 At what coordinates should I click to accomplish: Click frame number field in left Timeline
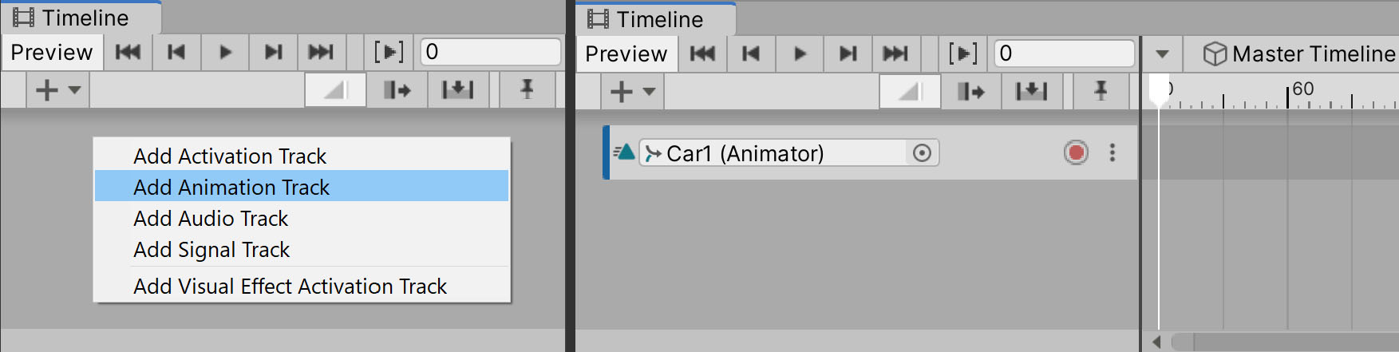[490, 52]
